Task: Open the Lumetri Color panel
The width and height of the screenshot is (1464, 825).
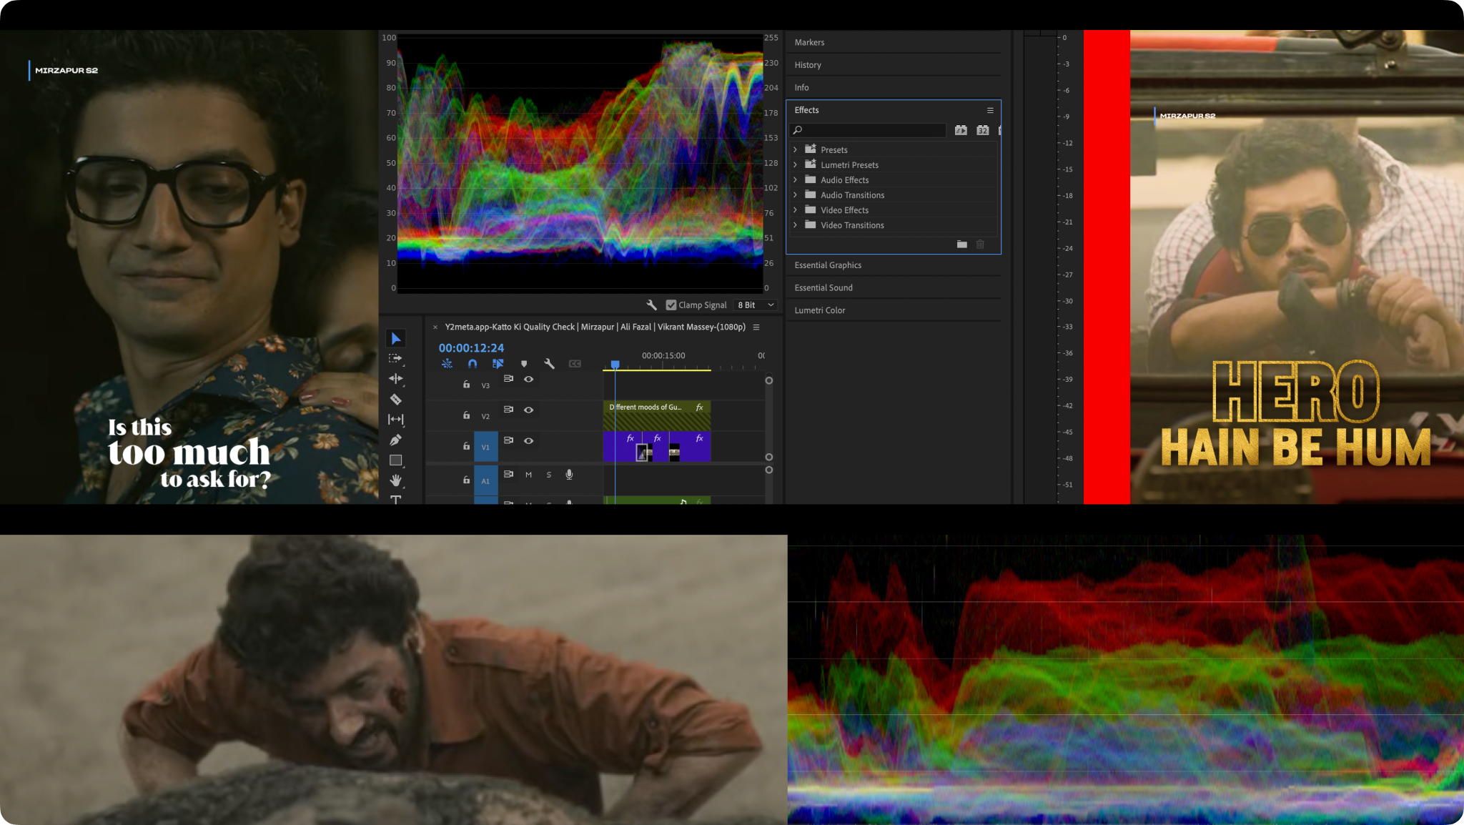Action: coord(819,310)
